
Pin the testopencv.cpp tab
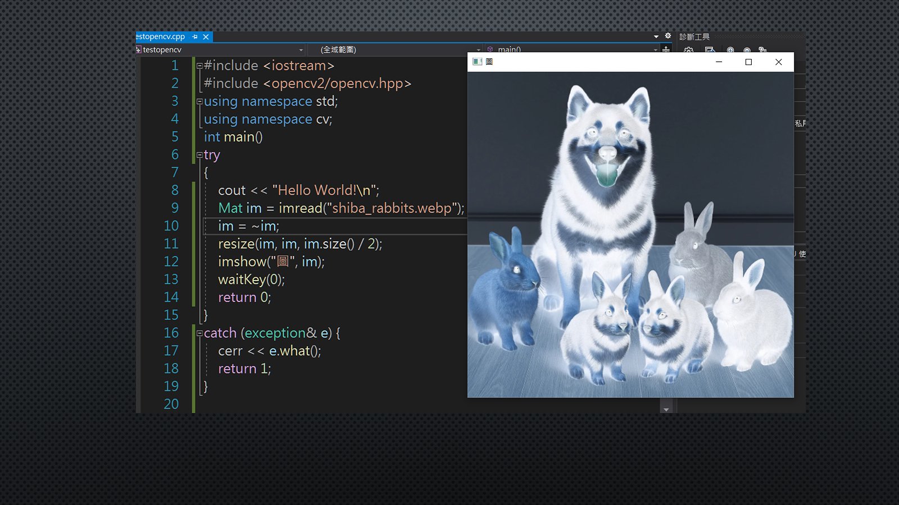click(x=195, y=36)
